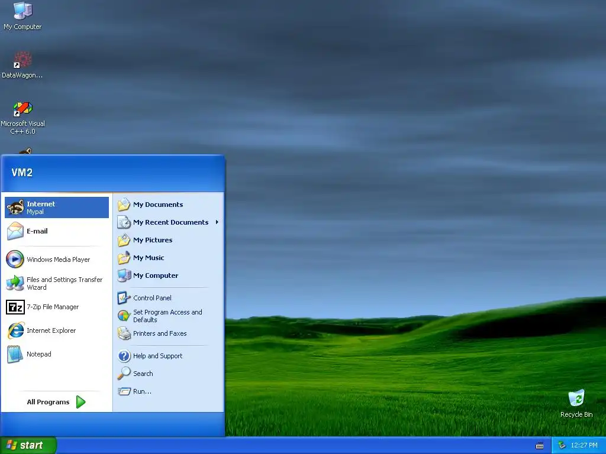Click the Search magnifier icon

[x=124, y=374]
